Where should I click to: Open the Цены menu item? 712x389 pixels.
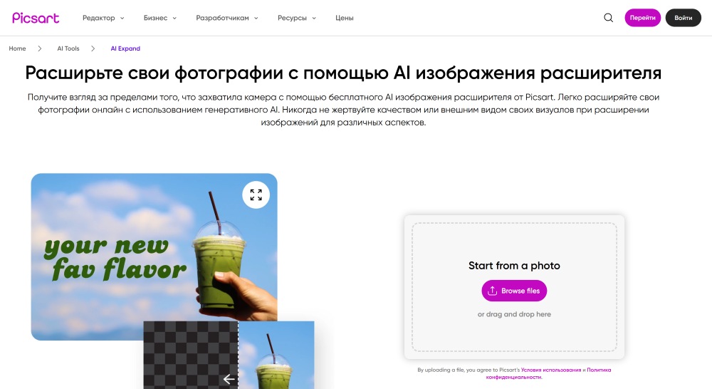click(x=344, y=18)
